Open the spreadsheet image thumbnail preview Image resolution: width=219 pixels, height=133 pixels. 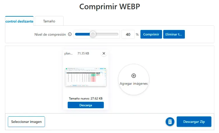pyautogui.click(x=86, y=77)
